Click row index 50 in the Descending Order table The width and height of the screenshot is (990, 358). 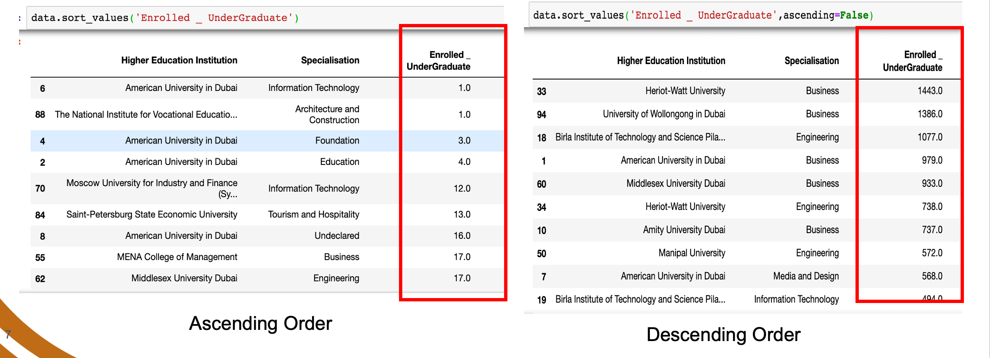[x=542, y=254]
